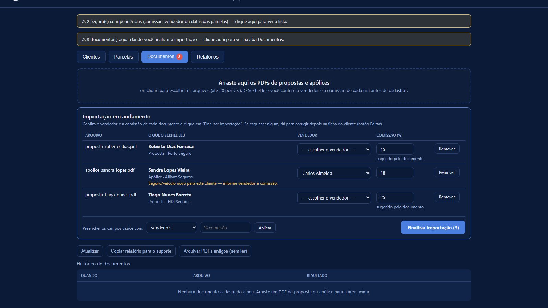Click commission field showing 15
548x308 pixels.
(x=395, y=149)
